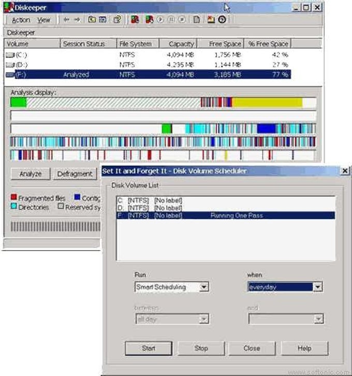This screenshot has width=352, height=376.
Task: Click the Diskeeper progress bar
Action: click(x=55, y=226)
